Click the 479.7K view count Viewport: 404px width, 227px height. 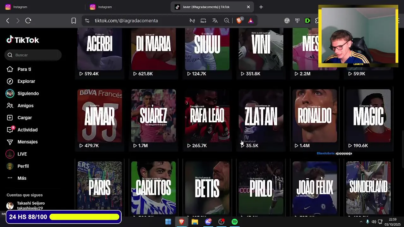89,146
